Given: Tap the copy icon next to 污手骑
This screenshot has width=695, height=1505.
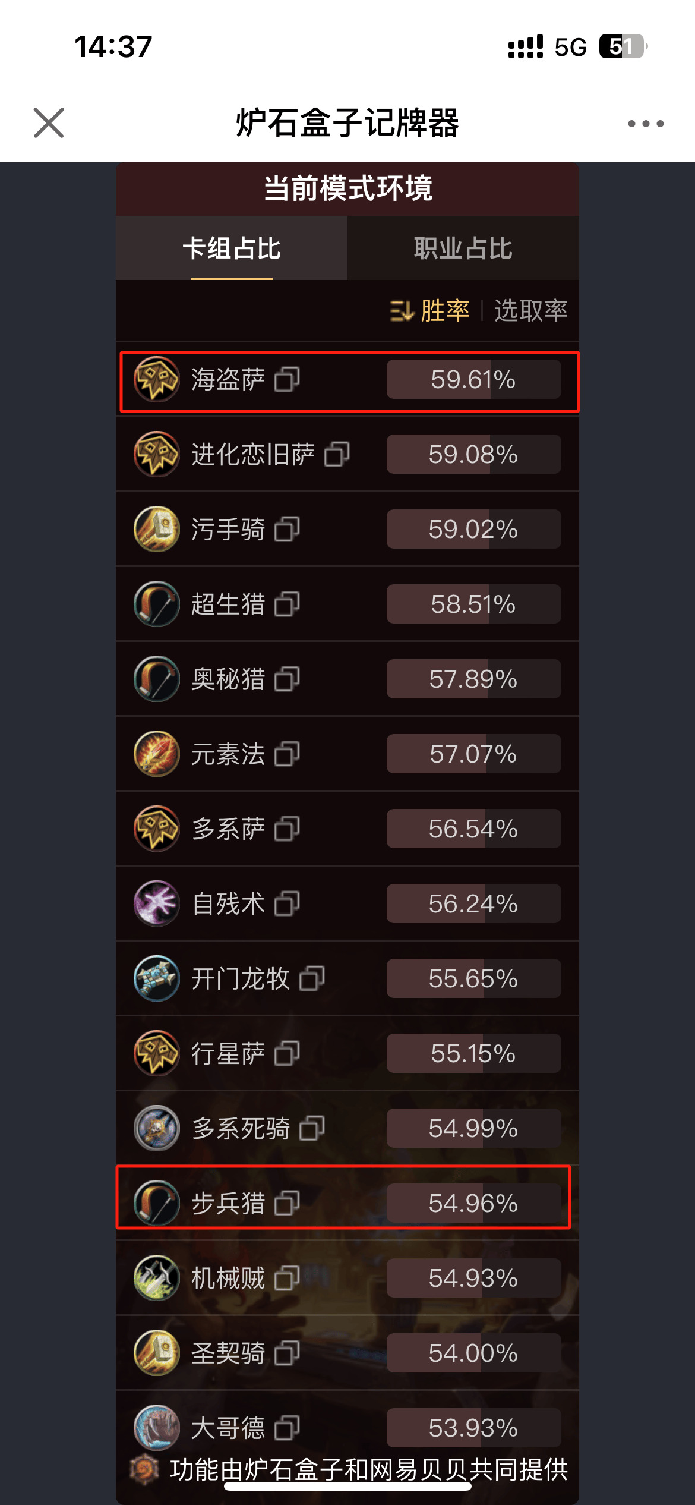Looking at the screenshot, I should 287,529.
